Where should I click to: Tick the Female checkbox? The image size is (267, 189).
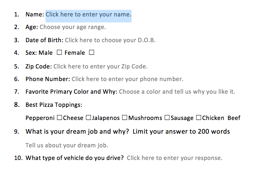tap(92, 52)
